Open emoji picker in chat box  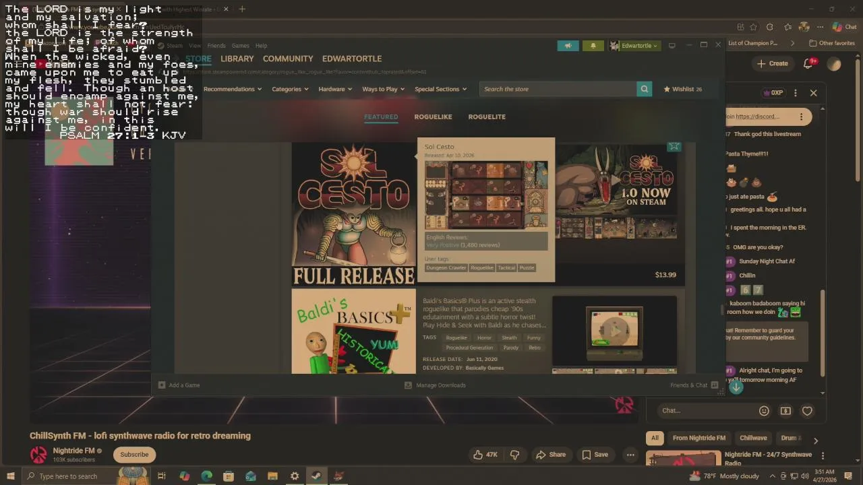pos(764,411)
